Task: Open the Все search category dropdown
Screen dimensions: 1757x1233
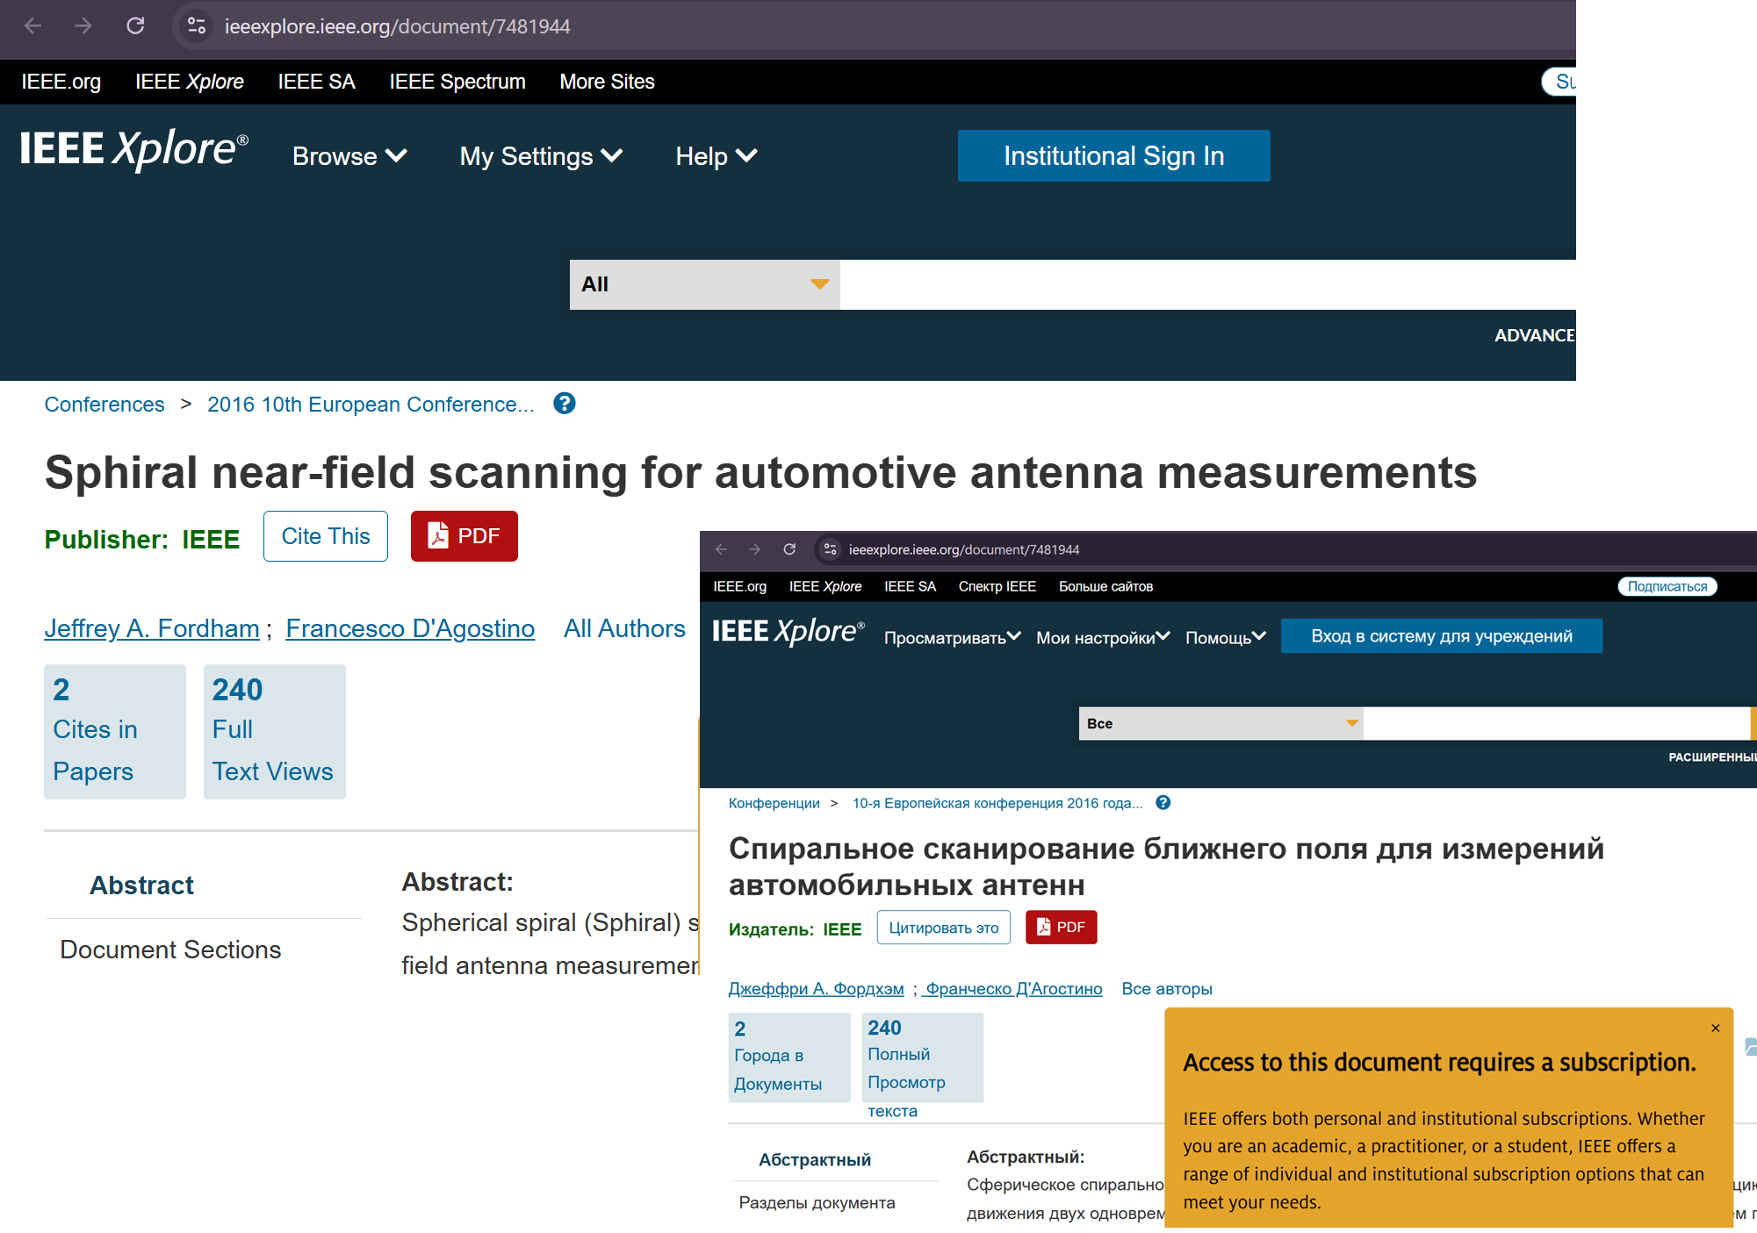Action: [1221, 723]
